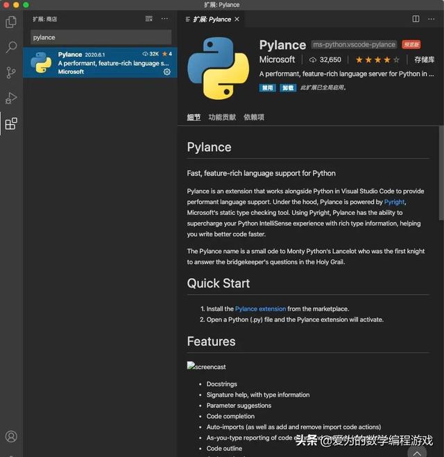Click the large Python logo on details page
This screenshot has height=457, width=444.
click(x=218, y=69)
